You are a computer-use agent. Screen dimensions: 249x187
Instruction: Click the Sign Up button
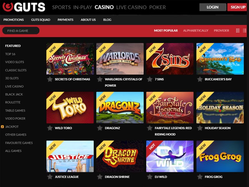(x=237, y=7)
